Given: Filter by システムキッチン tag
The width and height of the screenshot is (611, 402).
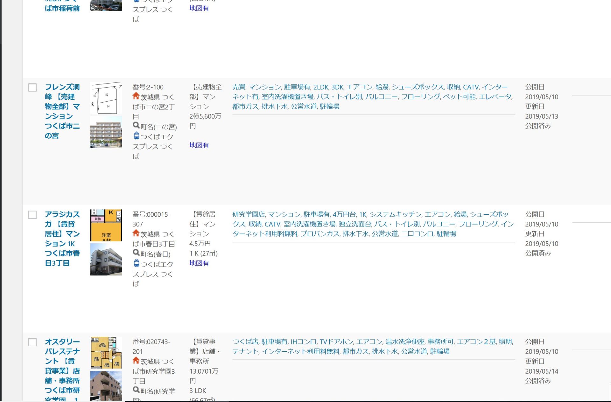Looking at the screenshot, I should click(396, 214).
